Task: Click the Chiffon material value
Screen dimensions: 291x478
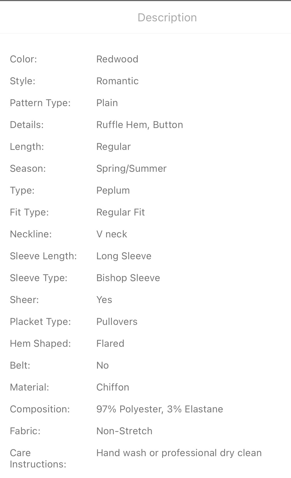Action: [113, 387]
